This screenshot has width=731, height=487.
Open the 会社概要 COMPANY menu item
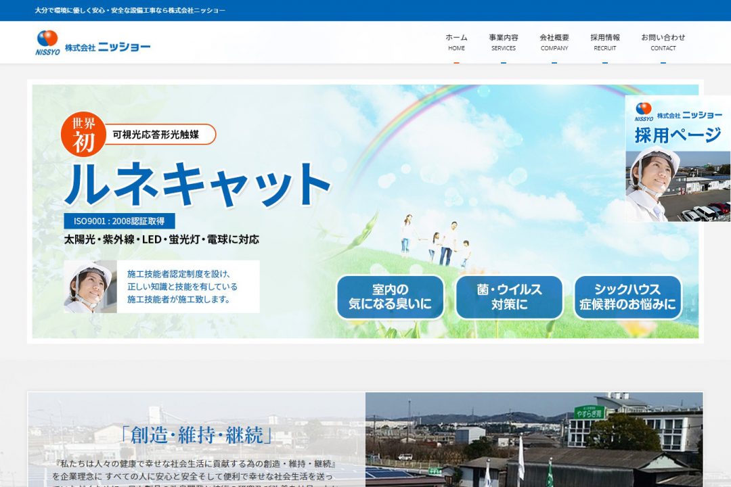[554, 42]
